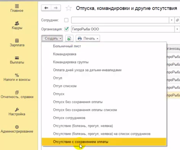The width and height of the screenshot is (180, 150).
Task: Open the Зарплата calculator icon
Action: (17, 41)
